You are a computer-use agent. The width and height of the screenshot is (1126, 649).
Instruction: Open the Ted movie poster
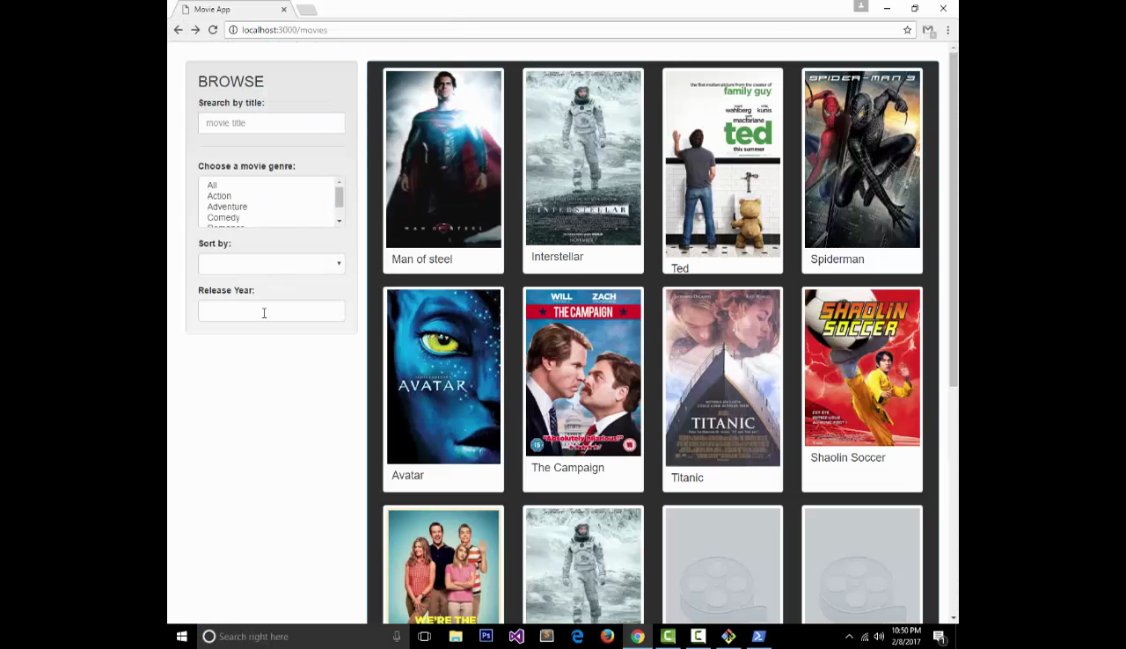tap(723, 163)
